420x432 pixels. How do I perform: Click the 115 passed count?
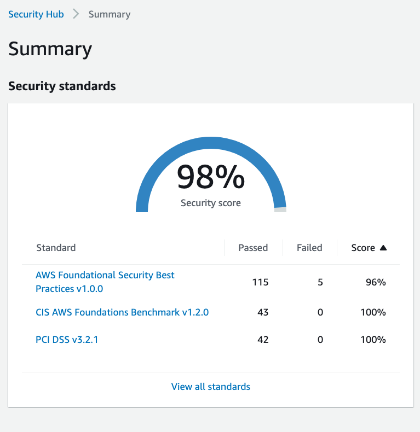coord(260,282)
